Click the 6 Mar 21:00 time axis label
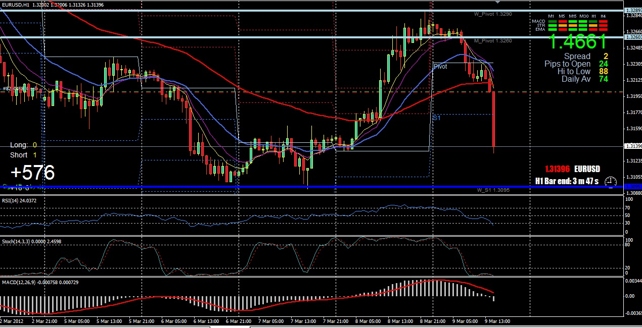This screenshot has height=328, width=642. 239,321
